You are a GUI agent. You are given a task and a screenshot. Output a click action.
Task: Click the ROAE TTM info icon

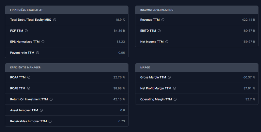(29, 88)
